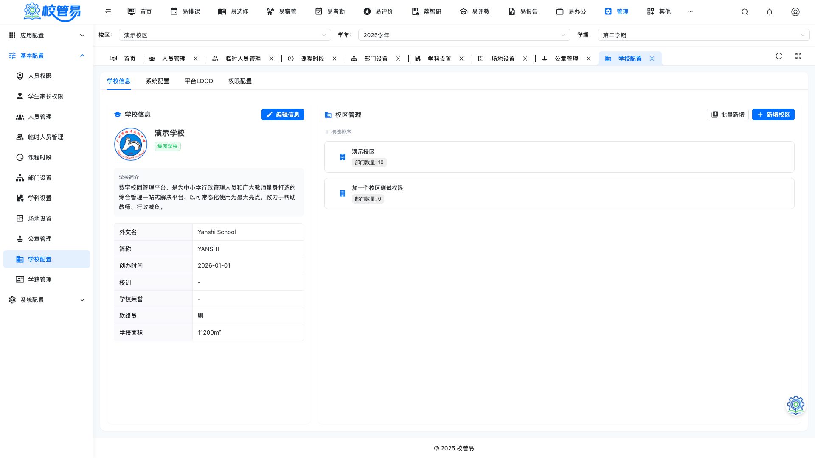Viewport: 815px width, 458px height.
Task: Open notifications bell icon
Action: click(770, 12)
